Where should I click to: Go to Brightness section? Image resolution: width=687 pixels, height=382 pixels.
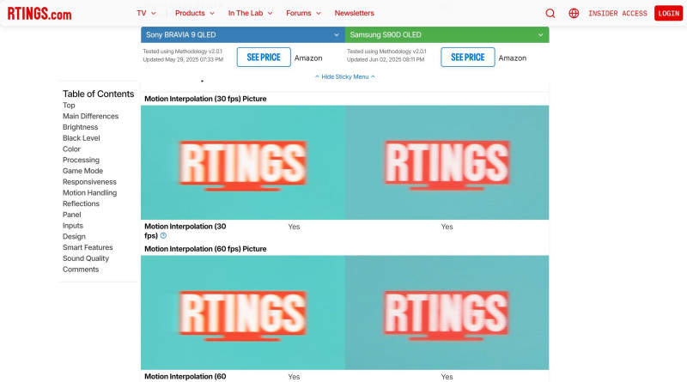[80, 127]
